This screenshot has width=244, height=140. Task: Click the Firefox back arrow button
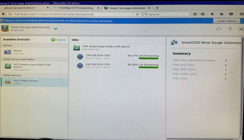click(3, 14)
